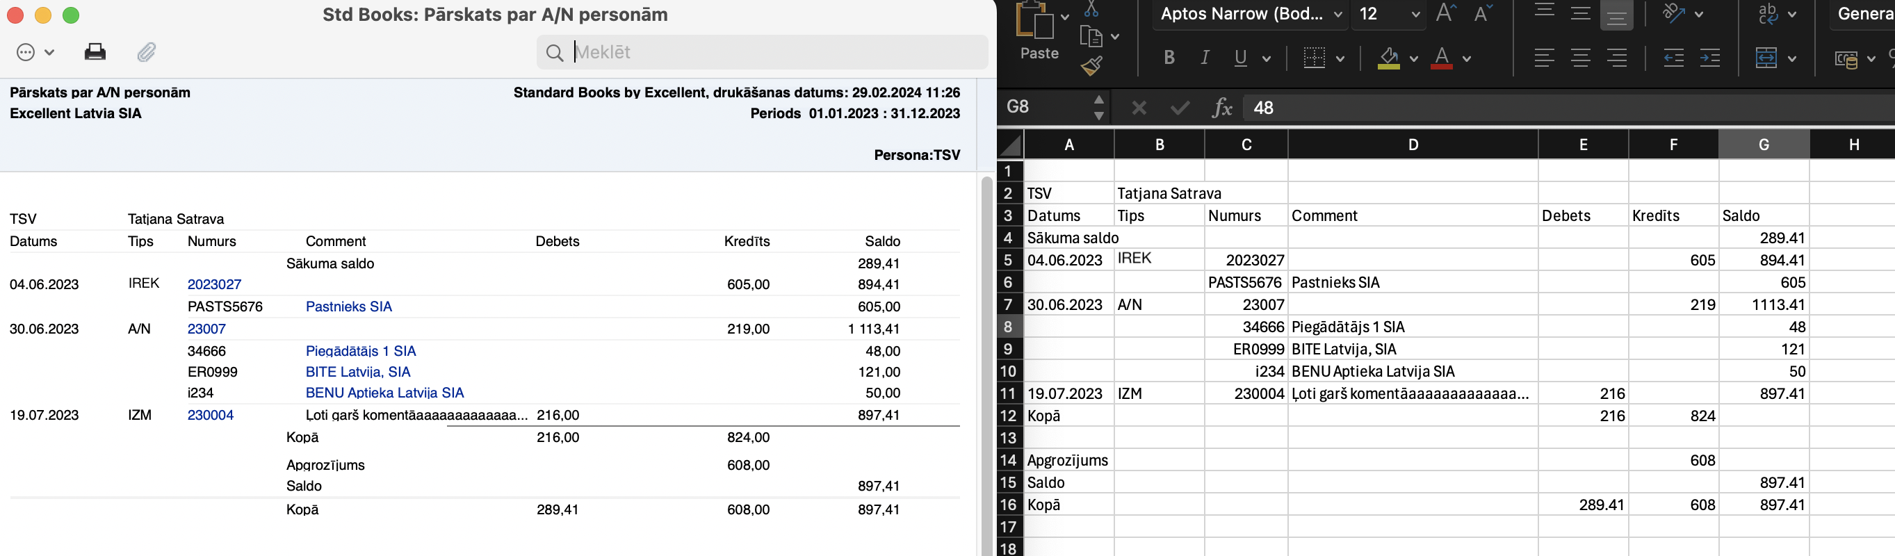This screenshot has height=556, width=1895.
Task: Toggle Bold formatting
Action: tap(1169, 58)
